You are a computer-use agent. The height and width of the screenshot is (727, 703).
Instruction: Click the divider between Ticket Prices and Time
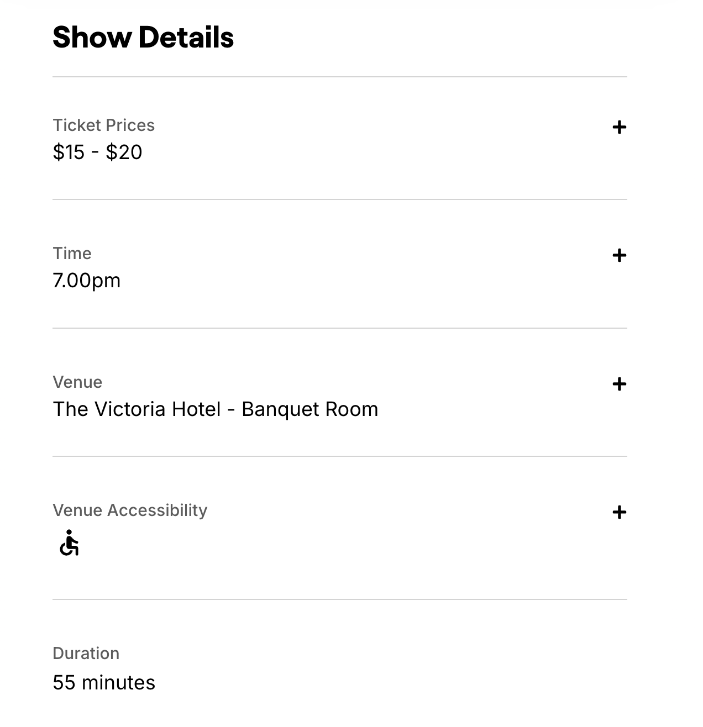point(339,199)
